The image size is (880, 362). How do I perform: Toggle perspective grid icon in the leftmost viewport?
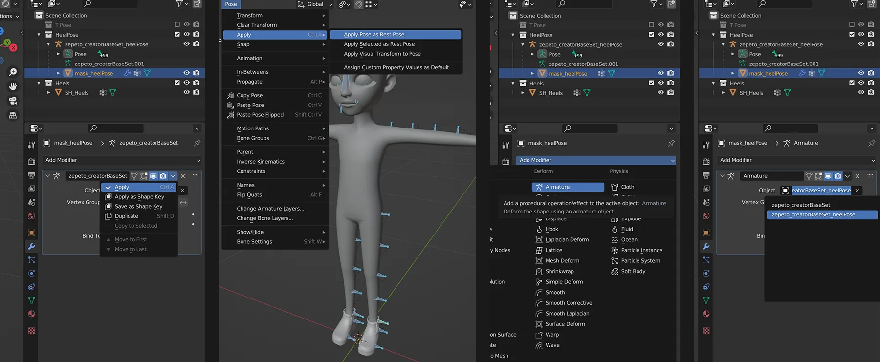13,115
